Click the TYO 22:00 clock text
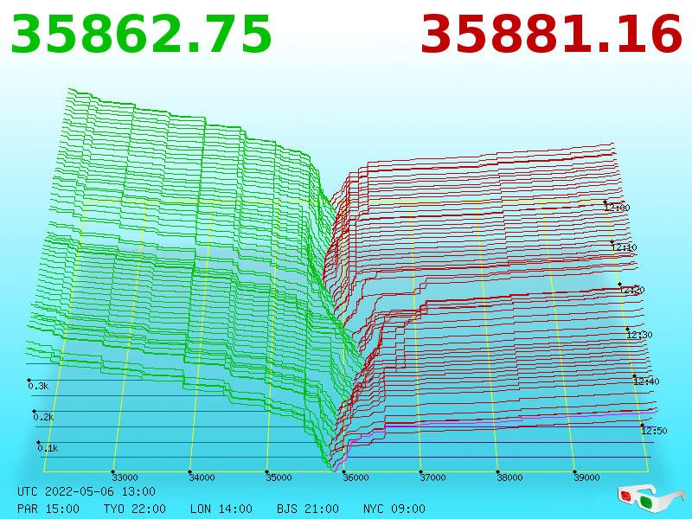 [x=135, y=509]
